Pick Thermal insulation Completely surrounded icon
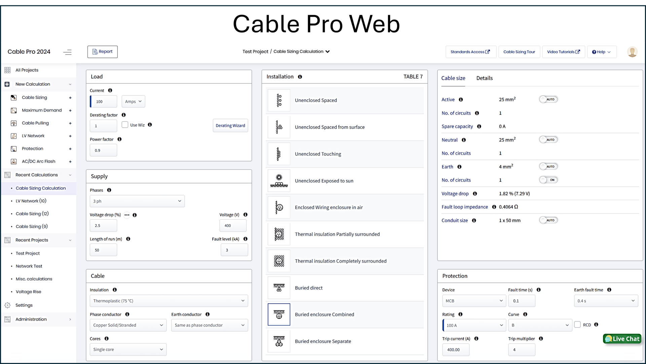 click(x=279, y=261)
